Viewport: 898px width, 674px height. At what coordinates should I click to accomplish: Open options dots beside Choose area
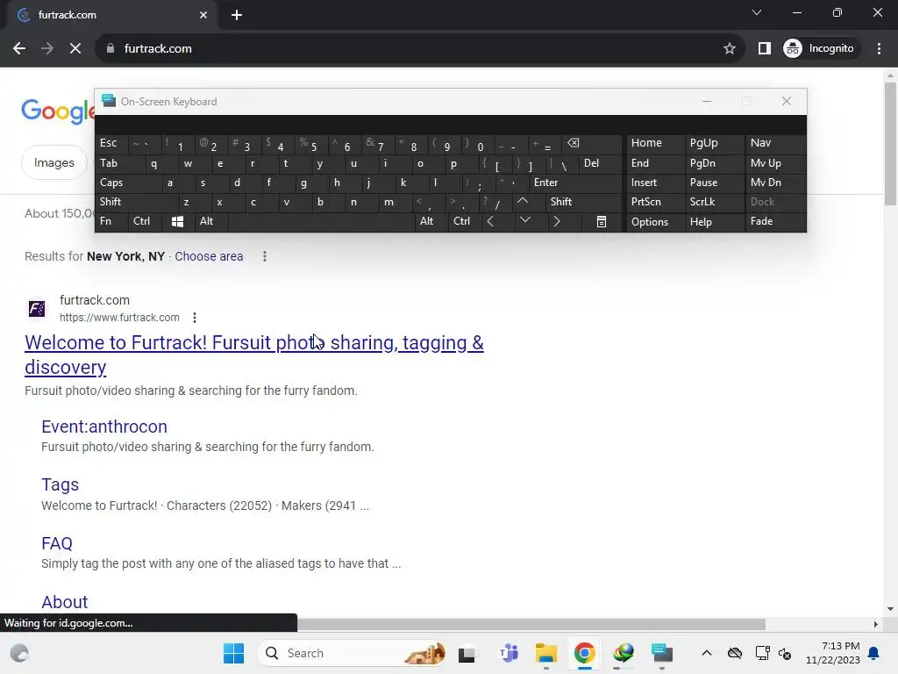coord(265,256)
